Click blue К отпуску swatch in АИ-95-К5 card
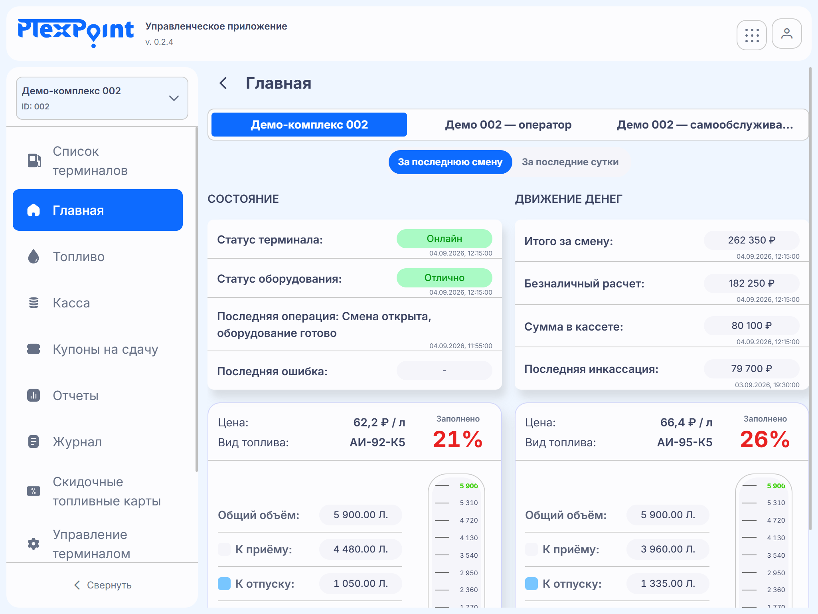Screen dimensions: 818x614 (x=532, y=584)
